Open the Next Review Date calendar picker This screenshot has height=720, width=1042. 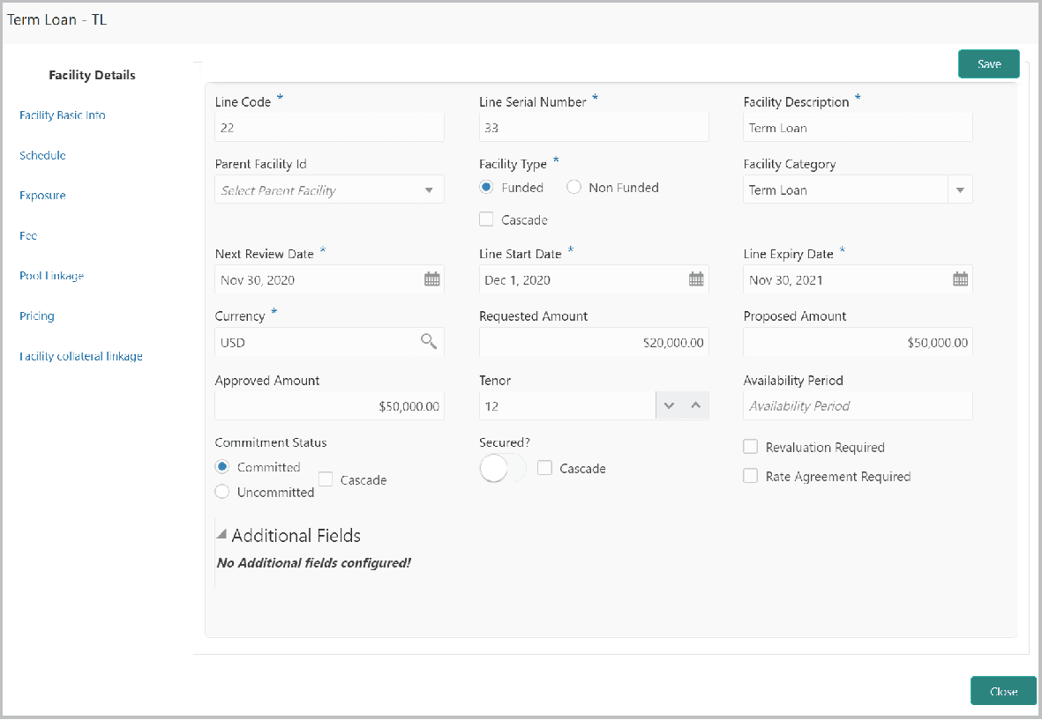click(x=431, y=279)
